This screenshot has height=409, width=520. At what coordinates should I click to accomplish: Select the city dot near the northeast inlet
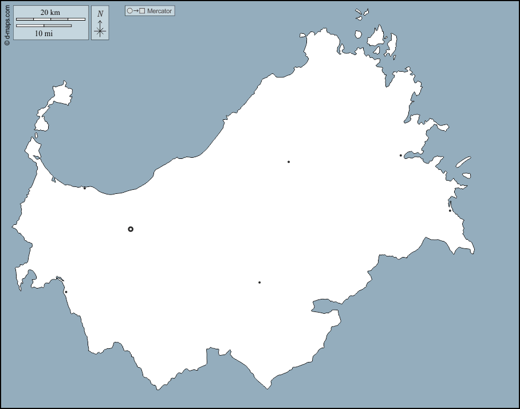coord(401,155)
